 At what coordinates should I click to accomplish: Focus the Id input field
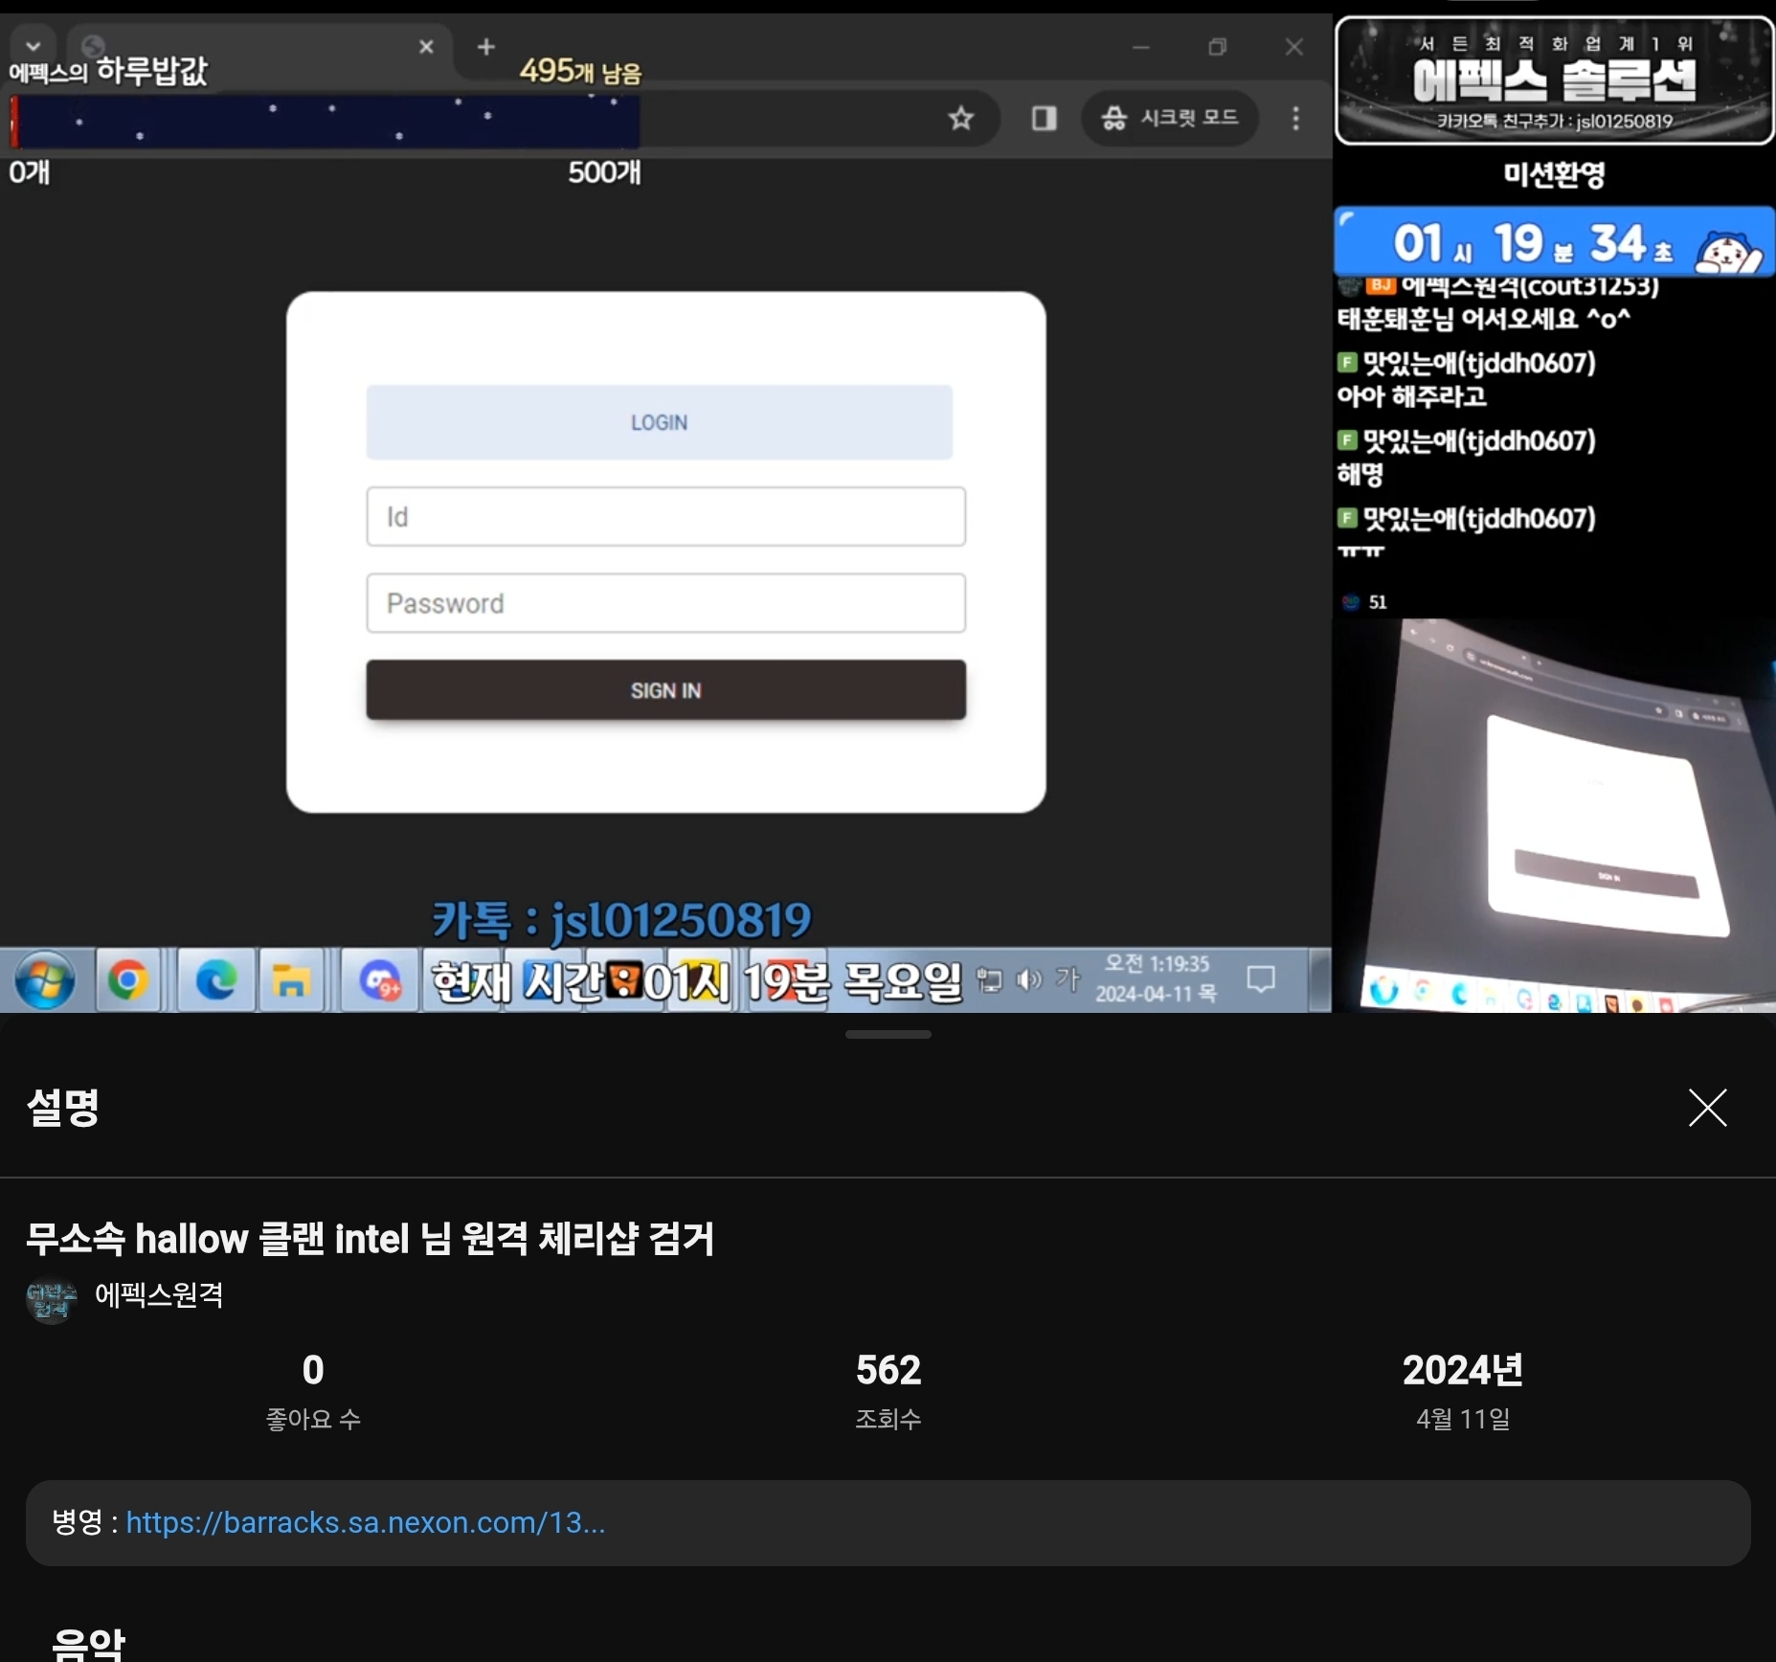[x=665, y=517]
